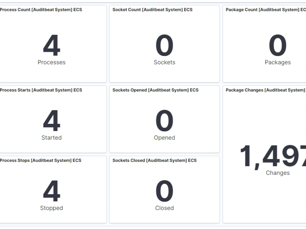Click the "Changes" label under 1,497
The image size is (306, 229).
[278, 173]
